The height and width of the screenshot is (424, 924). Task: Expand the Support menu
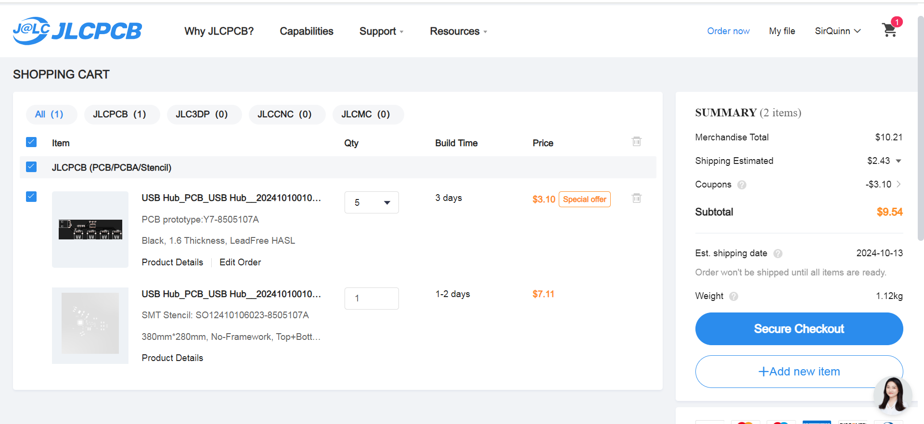pos(382,31)
